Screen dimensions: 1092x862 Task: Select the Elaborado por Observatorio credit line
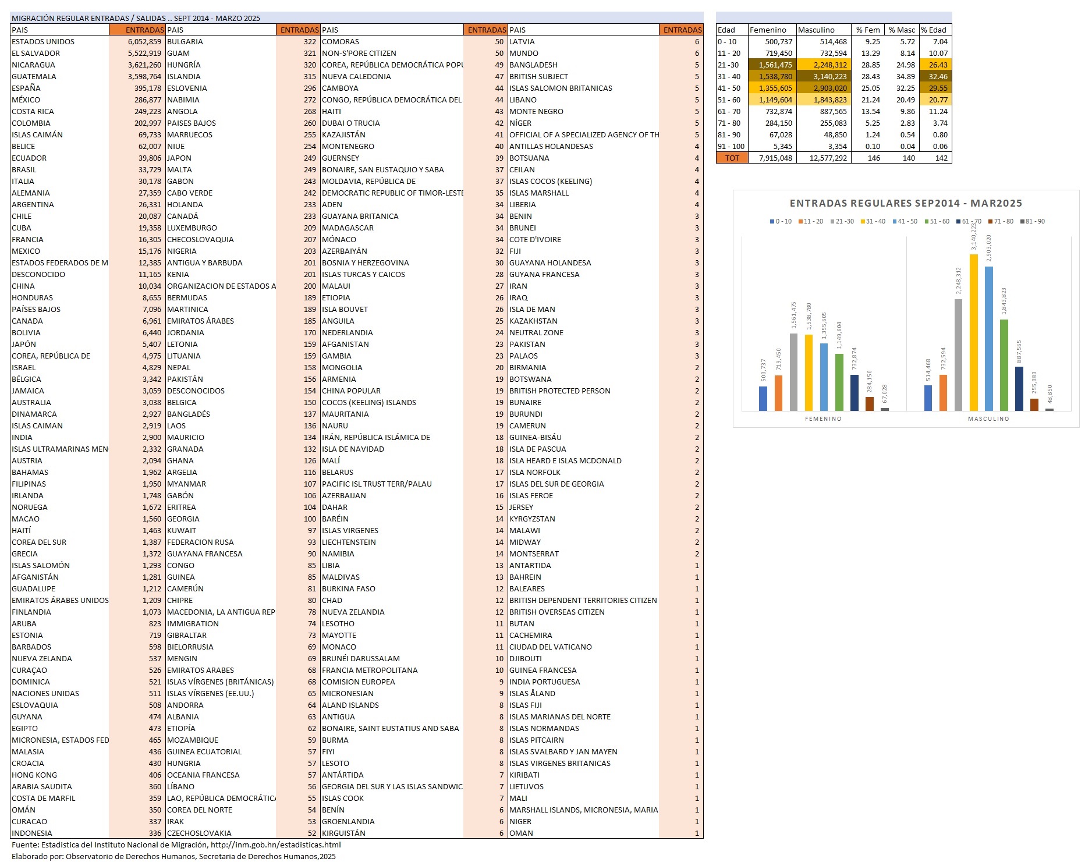(173, 856)
